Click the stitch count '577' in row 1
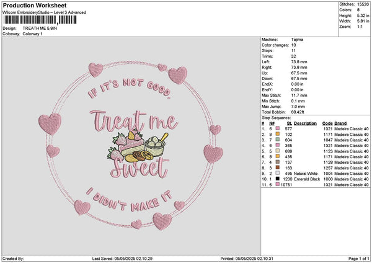This screenshot has width=372, height=263. [288, 128]
